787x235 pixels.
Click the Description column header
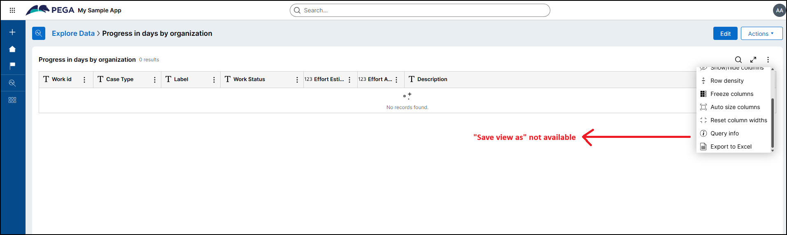pos(432,79)
